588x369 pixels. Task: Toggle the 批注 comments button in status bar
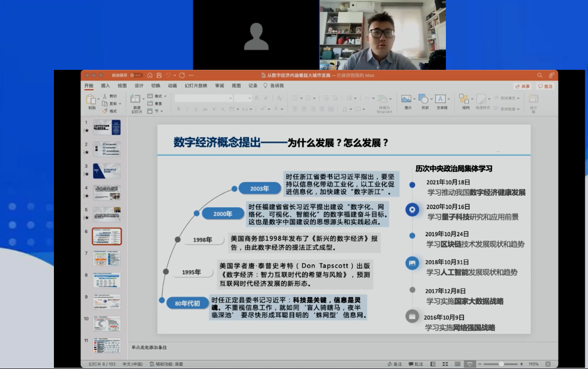point(416,364)
